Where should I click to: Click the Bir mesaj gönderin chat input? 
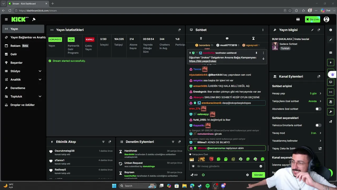click(x=227, y=166)
